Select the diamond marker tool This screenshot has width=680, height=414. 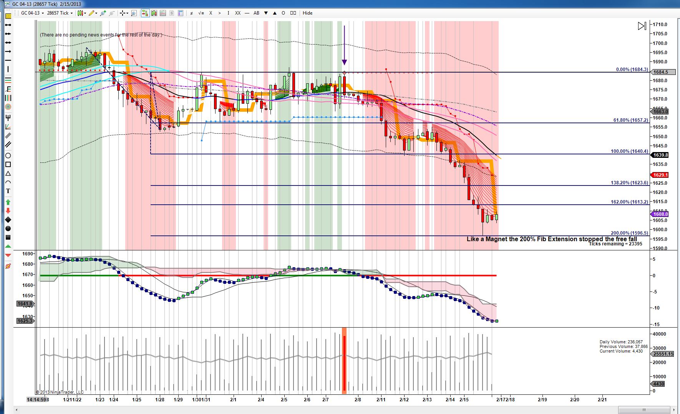[x=7, y=220]
